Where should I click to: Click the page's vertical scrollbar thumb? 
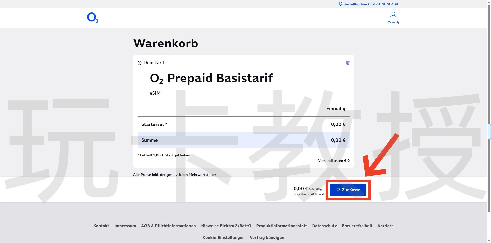coord(489,131)
